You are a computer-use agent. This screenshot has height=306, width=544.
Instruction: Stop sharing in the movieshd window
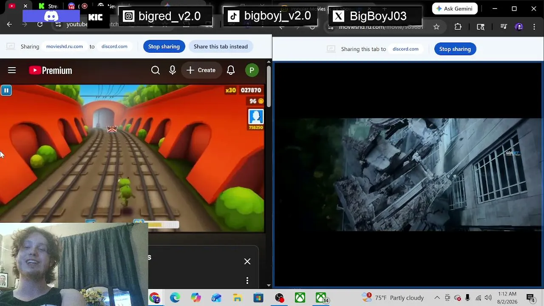tap(455, 49)
